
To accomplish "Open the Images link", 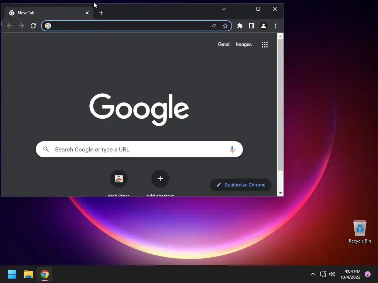I will [244, 44].
